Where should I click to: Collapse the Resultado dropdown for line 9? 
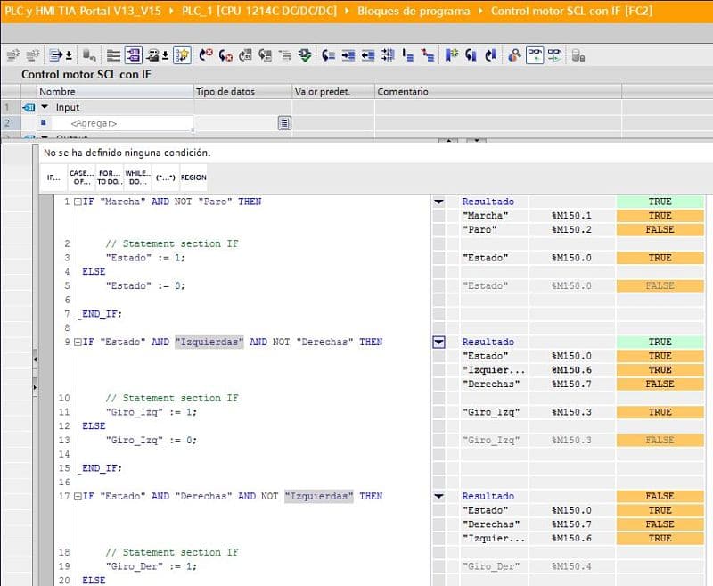(x=438, y=342)
